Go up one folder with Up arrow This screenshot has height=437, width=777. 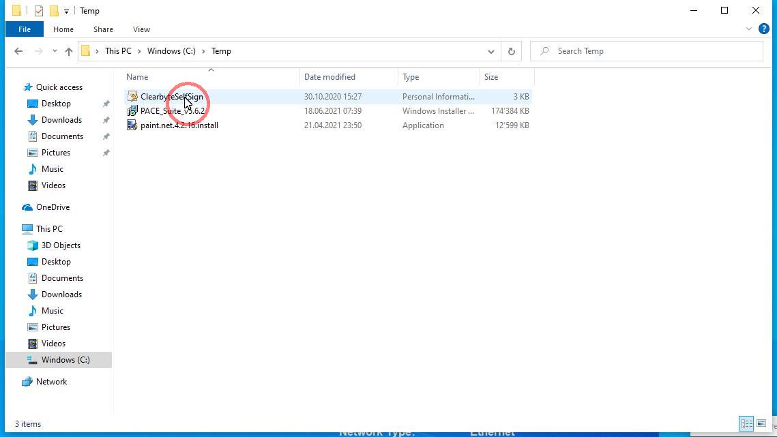(x=68, y=51)
